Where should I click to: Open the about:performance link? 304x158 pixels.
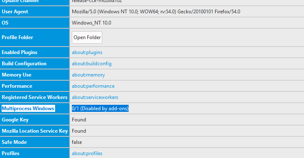93,86
